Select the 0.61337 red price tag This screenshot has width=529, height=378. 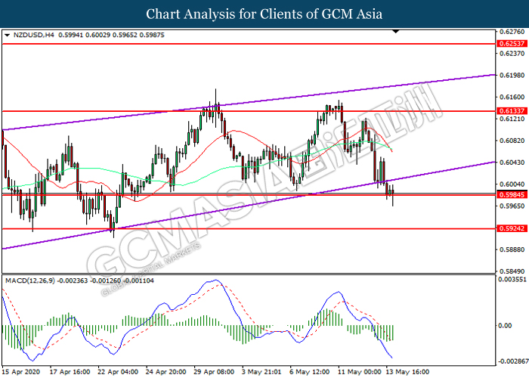pos(512,110)
